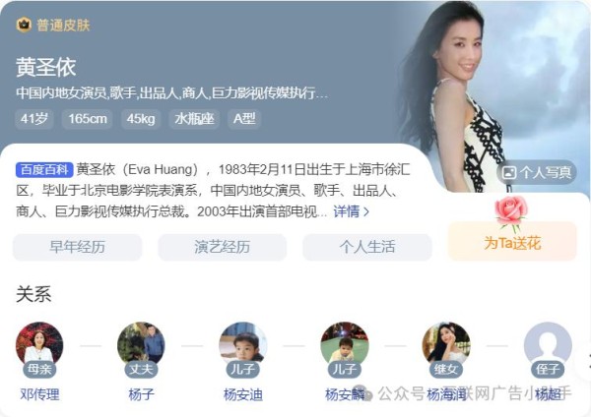
Task: Open 杨子 husband avatar
Action: (141, 345)
